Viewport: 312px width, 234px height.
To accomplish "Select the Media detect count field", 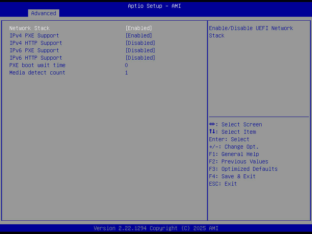I will pyautogui.click(x=37, y=73).
